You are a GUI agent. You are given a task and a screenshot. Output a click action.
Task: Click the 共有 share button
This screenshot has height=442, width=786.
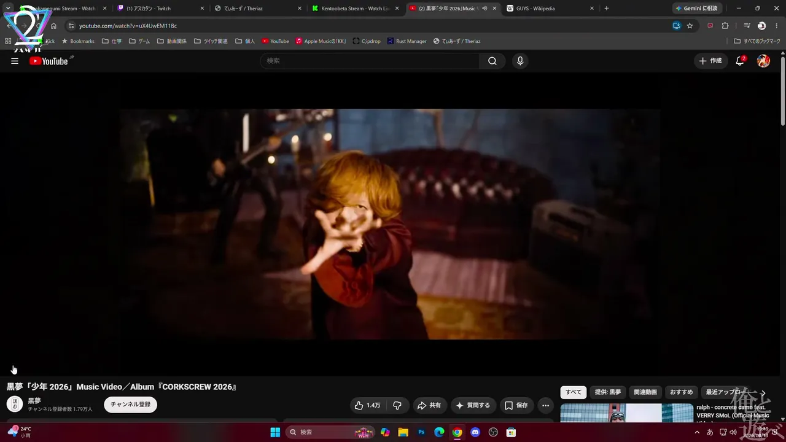[x=429, y=405]
